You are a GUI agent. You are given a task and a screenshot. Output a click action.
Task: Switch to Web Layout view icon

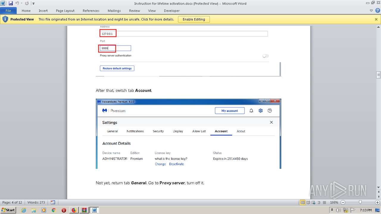[313, 202]
